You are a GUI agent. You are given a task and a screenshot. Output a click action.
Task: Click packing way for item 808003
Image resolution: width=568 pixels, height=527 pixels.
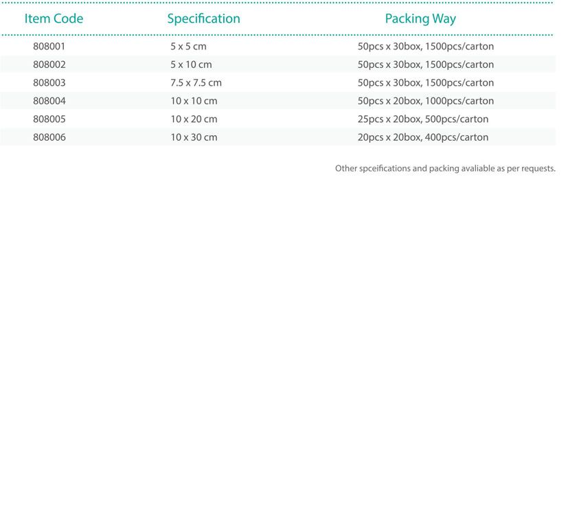click(426, 82)
